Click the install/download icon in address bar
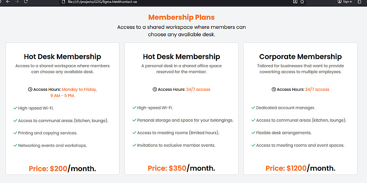 pos(295,1)
